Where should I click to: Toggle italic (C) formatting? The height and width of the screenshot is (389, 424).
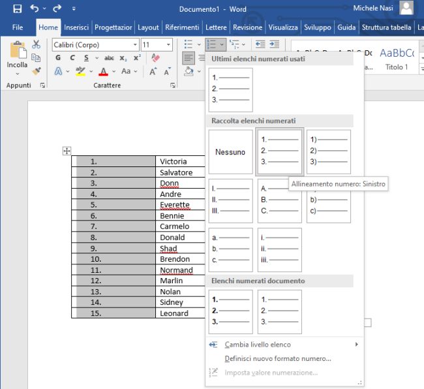point(72,57)
